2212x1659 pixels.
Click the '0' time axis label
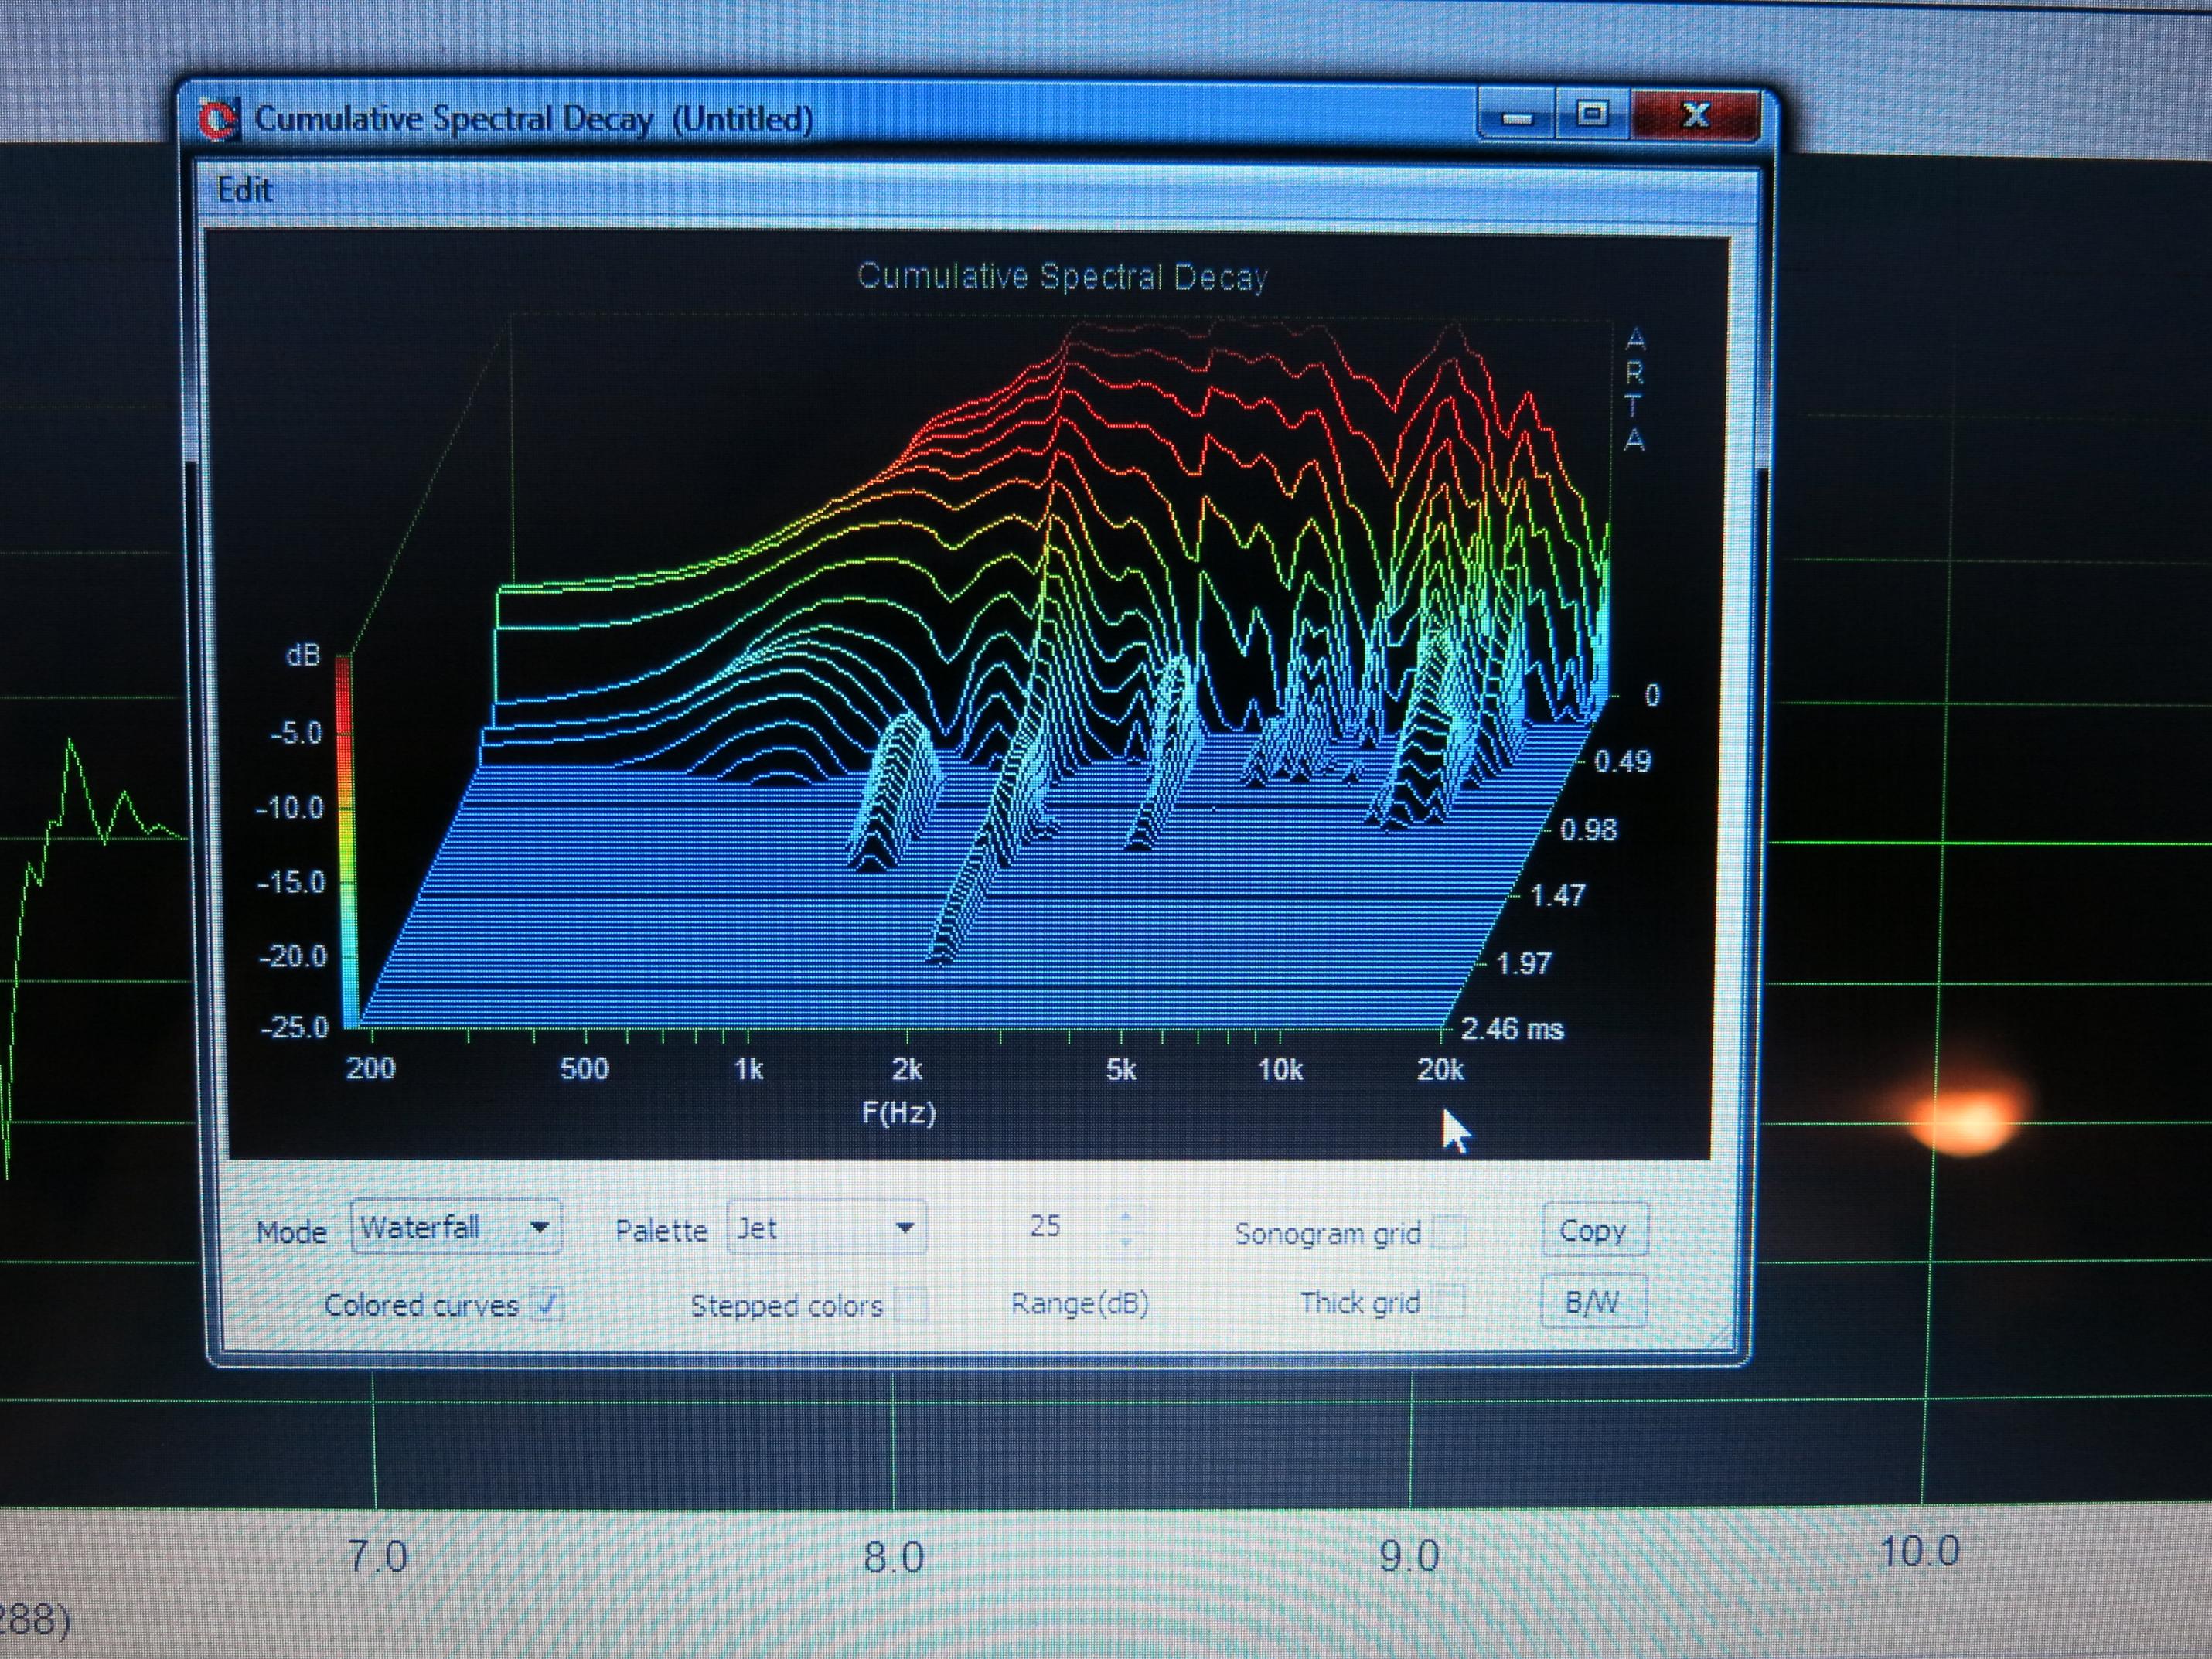(x=1652, y=695)
